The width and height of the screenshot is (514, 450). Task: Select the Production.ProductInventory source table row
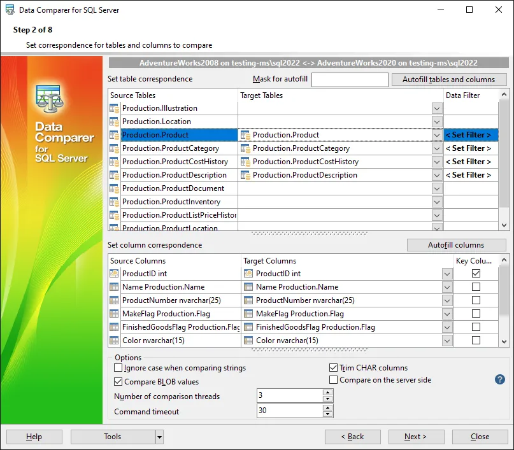click(172, 202)
